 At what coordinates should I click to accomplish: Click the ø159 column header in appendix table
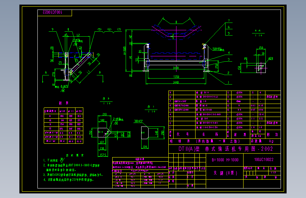pos(79,111)
